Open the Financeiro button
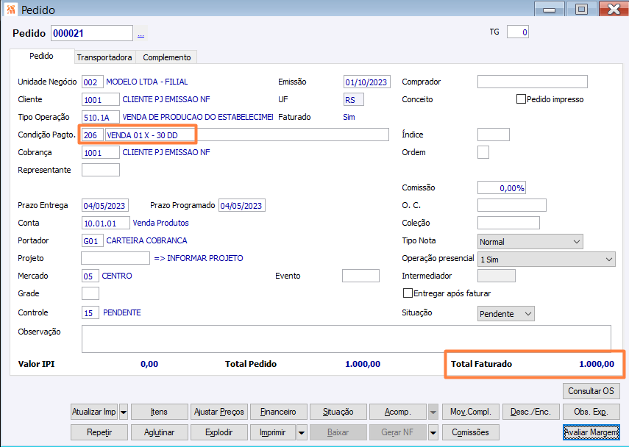 [x=278, y=412]
